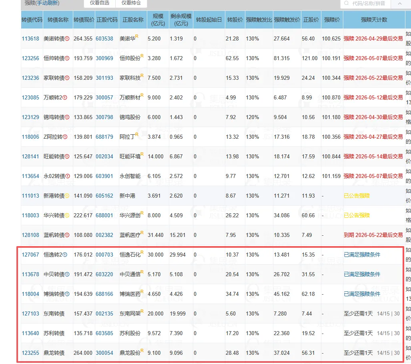Sort by the 剩余规模(亿元) column header
The width and height of the screenshot is (411, 364).
pyautogui.click(x=181, y=20)
